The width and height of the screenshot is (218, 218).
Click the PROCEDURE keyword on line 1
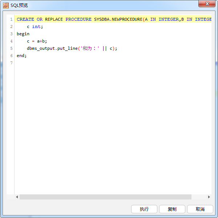click(78, 19)
